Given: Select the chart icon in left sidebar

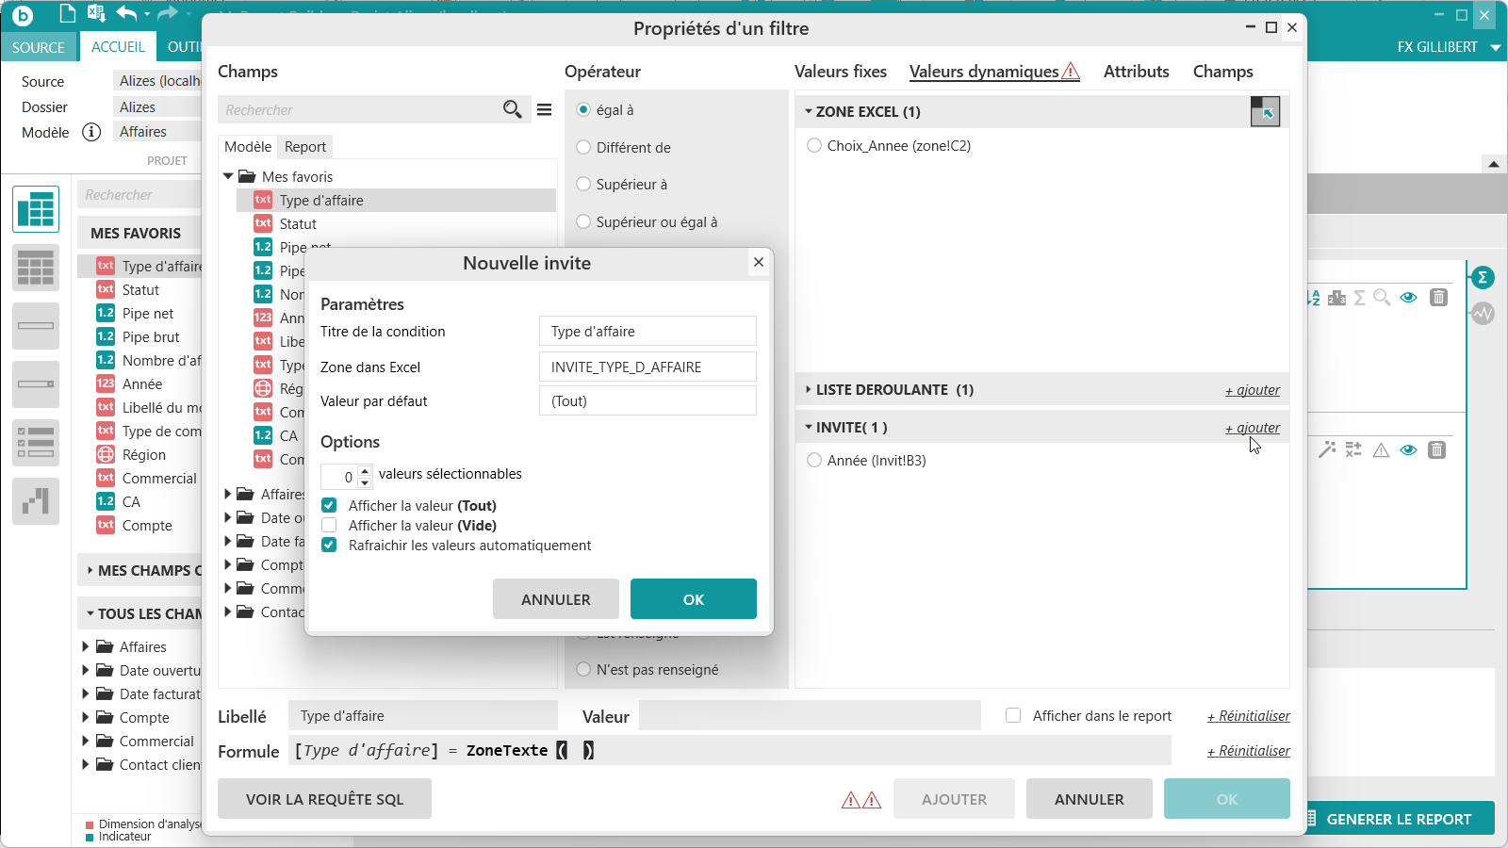Looking at the screenshot, I should [x=36, y=501].
